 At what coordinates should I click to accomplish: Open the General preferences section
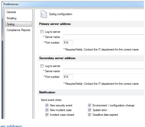point(11,12)
